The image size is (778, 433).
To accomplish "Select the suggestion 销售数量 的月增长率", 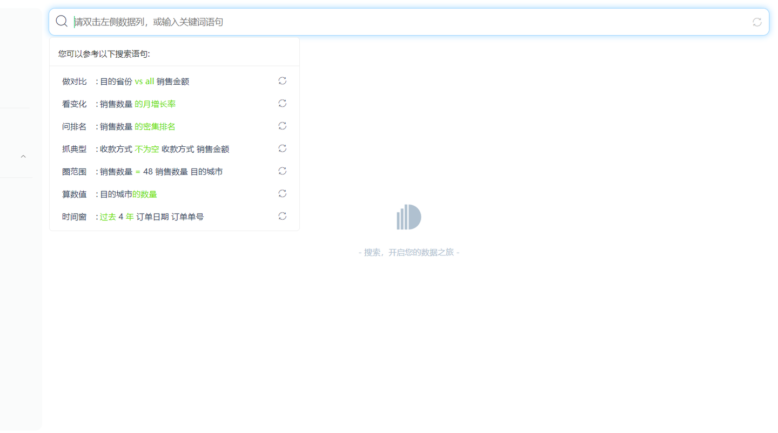I will point(135,104).
